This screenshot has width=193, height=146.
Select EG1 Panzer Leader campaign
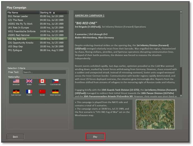click(x=18, y=16)
